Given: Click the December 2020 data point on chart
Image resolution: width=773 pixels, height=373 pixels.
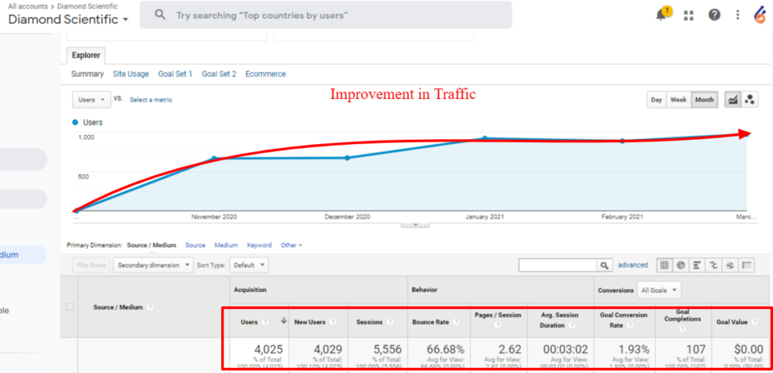Looking at the screenshot, I should click(x=347, y=158).
